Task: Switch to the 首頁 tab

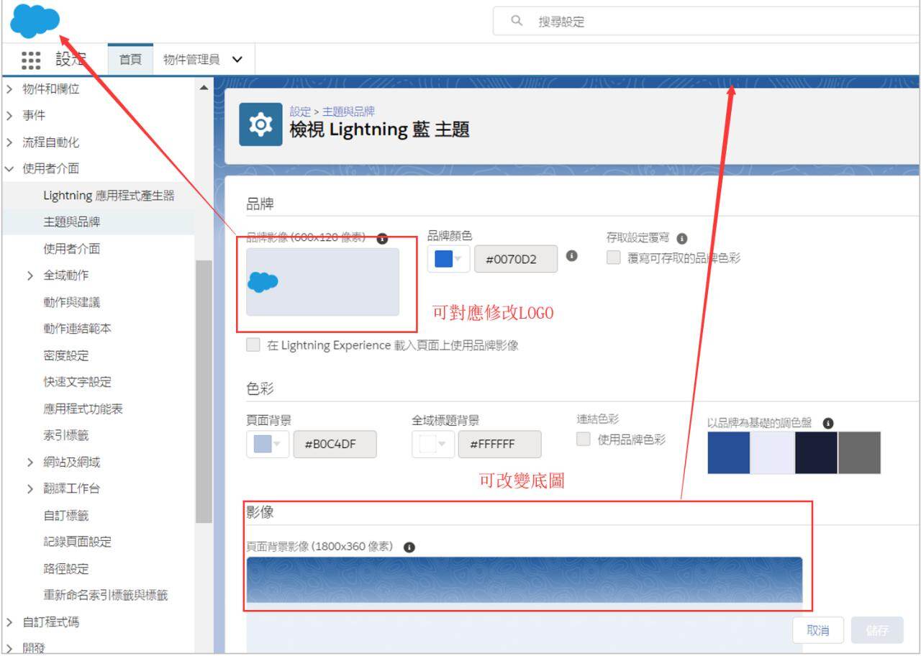Action: coord(130,60)
